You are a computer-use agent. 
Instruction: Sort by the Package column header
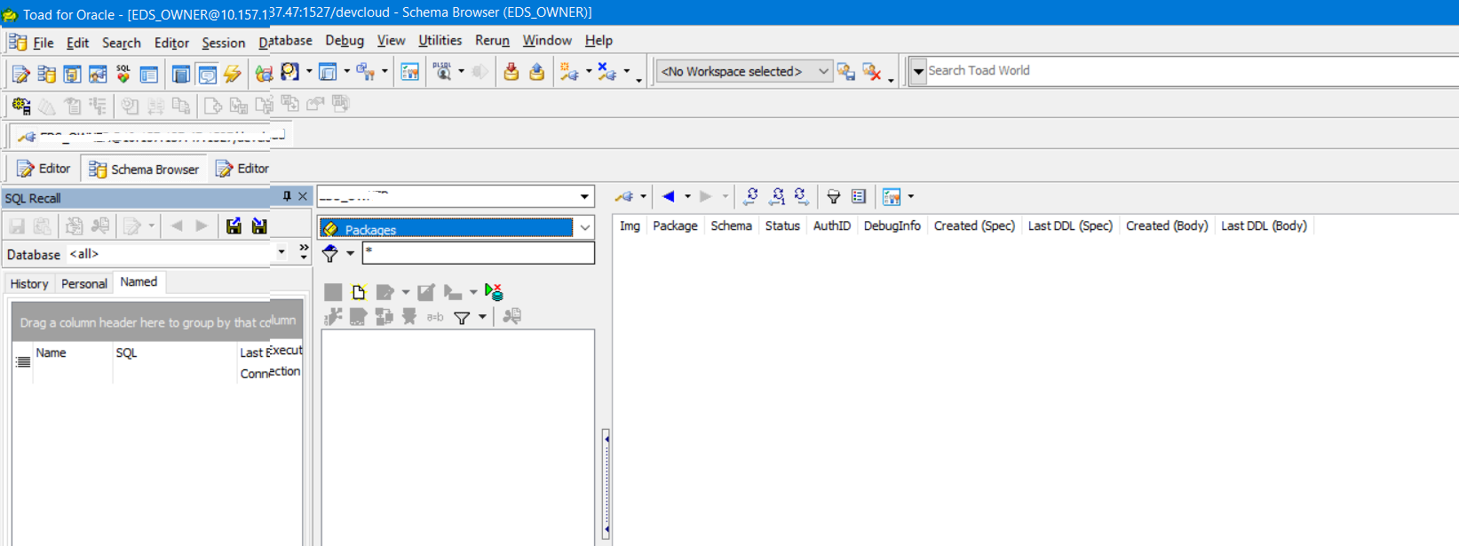pyautogui.click(x=675, y=226)
